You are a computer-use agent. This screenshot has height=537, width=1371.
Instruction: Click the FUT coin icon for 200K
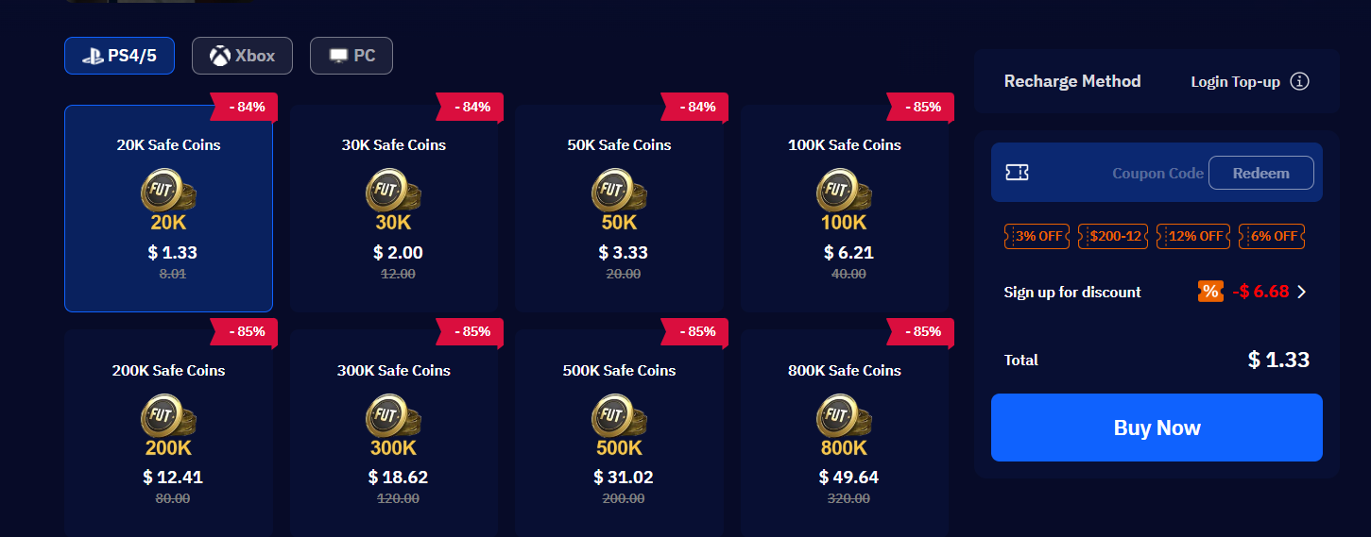[x=168, y=418]
